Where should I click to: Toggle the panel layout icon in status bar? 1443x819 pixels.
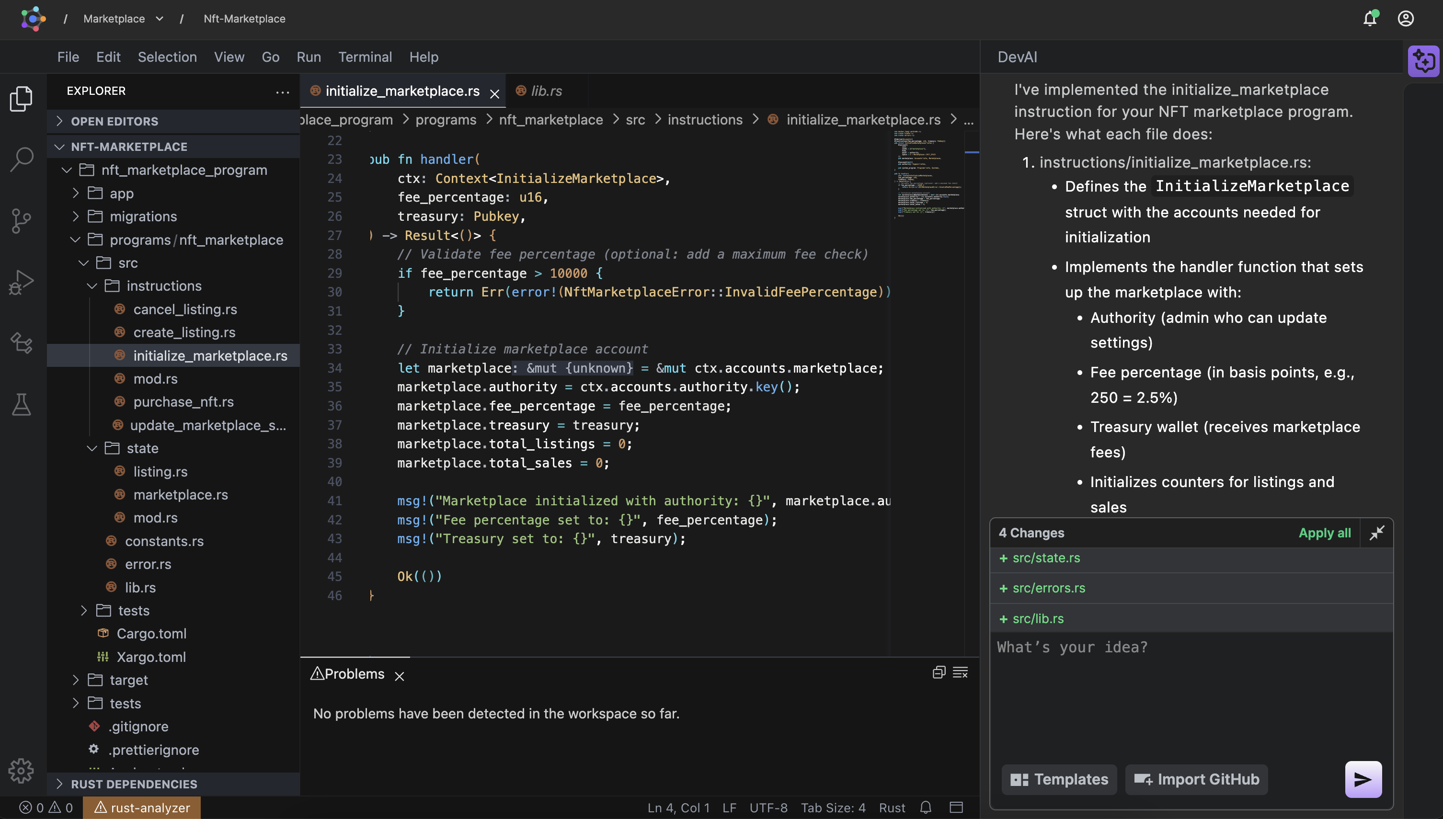coord(956,808)
